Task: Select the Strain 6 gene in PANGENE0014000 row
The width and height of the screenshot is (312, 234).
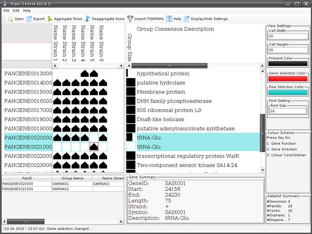Action: 103,83
